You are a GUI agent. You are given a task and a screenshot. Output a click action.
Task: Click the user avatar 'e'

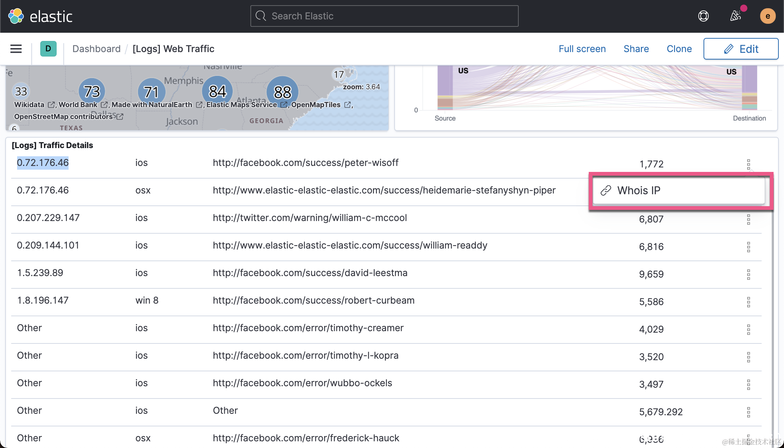(x=768, y=16)
